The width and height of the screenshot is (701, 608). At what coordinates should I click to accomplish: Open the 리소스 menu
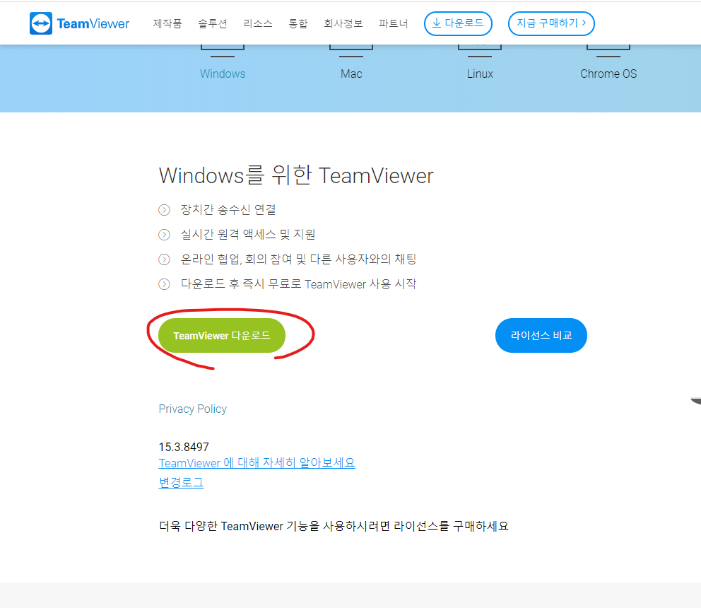(258, 23)
